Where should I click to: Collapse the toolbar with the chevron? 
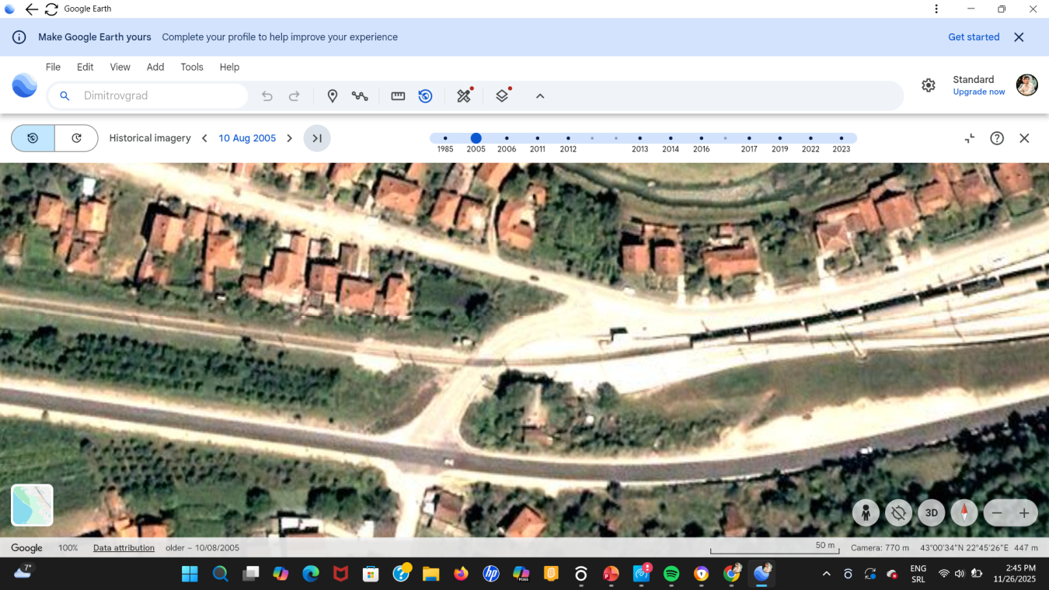point(539,95)
